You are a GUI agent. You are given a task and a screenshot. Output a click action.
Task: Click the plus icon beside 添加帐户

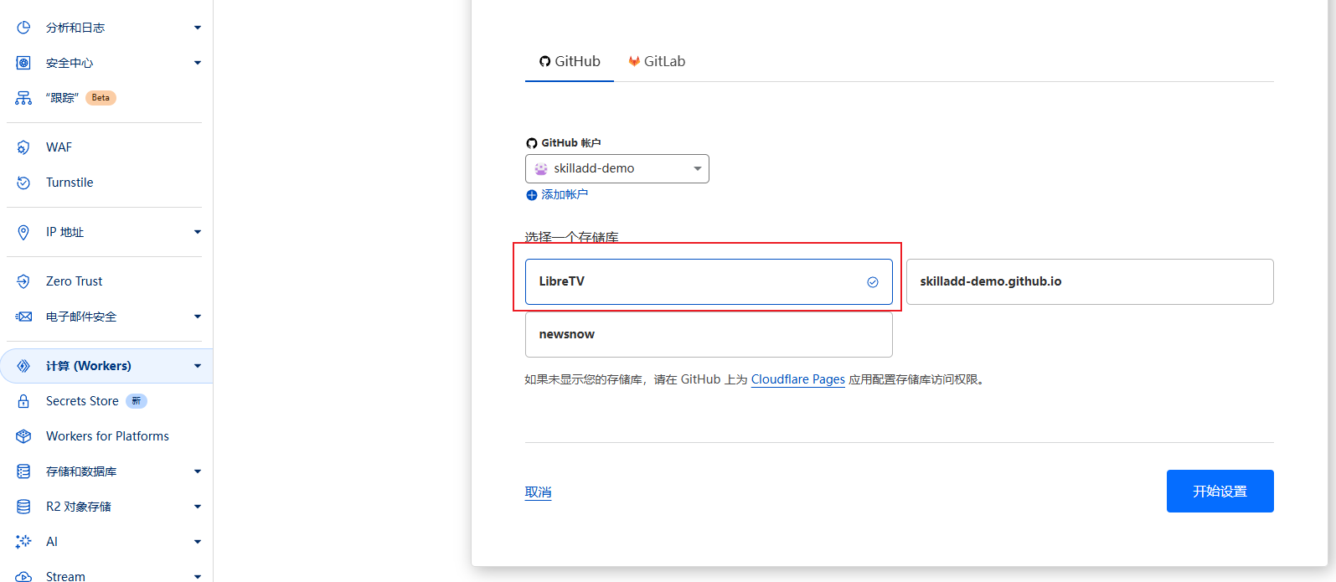[531, 195]
